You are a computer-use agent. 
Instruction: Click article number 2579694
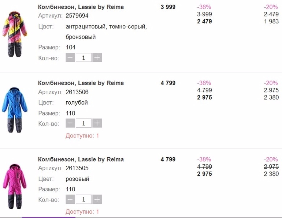(77, 16)
